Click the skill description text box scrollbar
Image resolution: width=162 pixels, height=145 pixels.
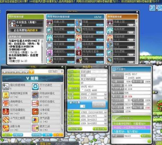tap(42, 51)
